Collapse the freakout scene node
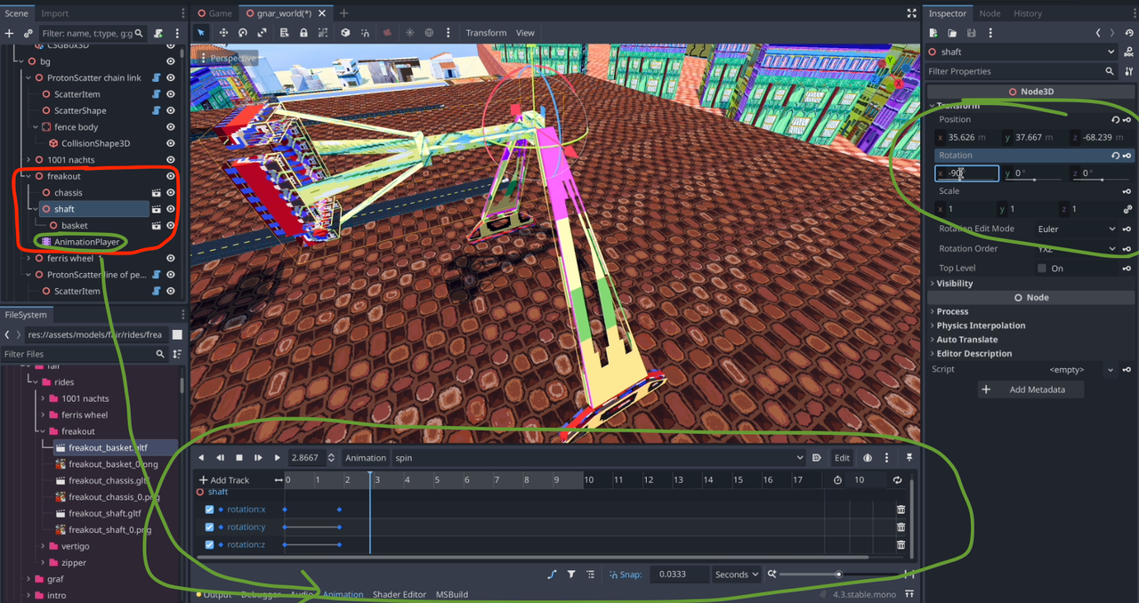 click(x=28, y=176)
